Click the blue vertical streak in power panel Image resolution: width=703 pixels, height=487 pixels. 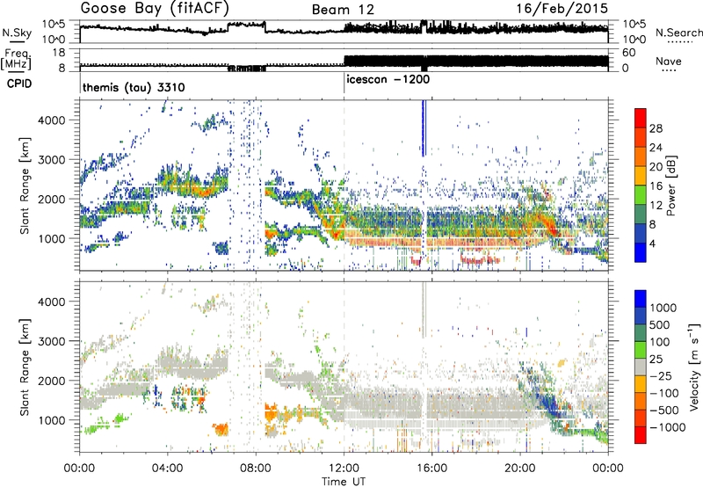[x=424, y=128]
